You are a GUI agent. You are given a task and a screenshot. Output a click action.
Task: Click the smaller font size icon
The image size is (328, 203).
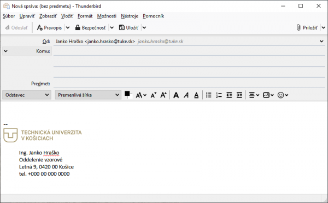(153, 95)
